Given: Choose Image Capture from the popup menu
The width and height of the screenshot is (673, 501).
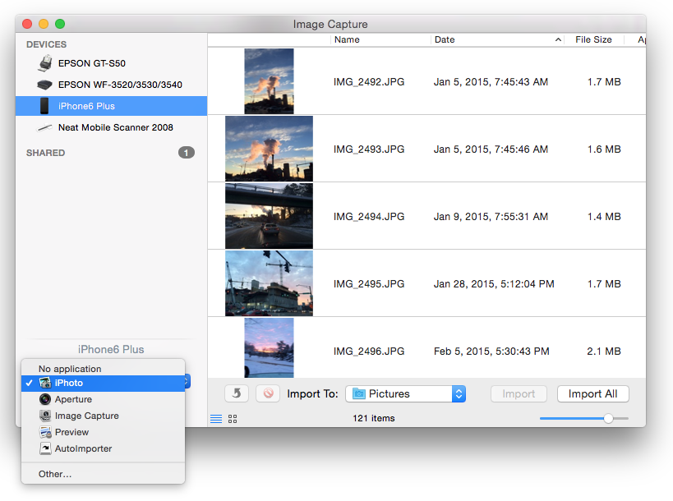Looking at the screenshot, I should tap(86, 416).
